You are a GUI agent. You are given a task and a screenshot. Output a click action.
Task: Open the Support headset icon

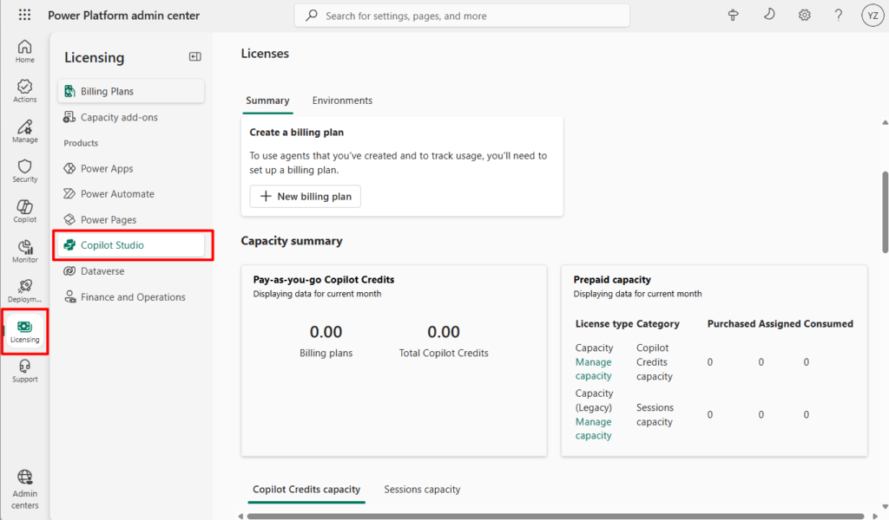tap(24, 371)
